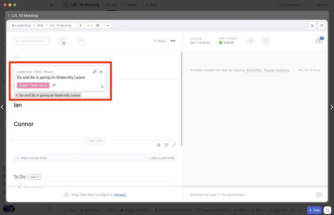Copy link from the issue popup card
Viewport: 334px width, 215px height.
coord(95,72)
